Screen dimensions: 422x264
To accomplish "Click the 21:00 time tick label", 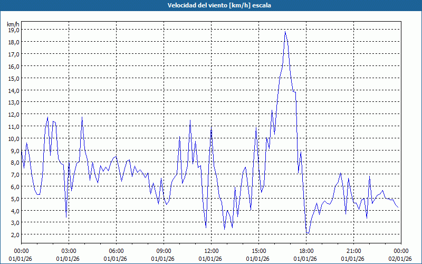I will coord(353,251).
